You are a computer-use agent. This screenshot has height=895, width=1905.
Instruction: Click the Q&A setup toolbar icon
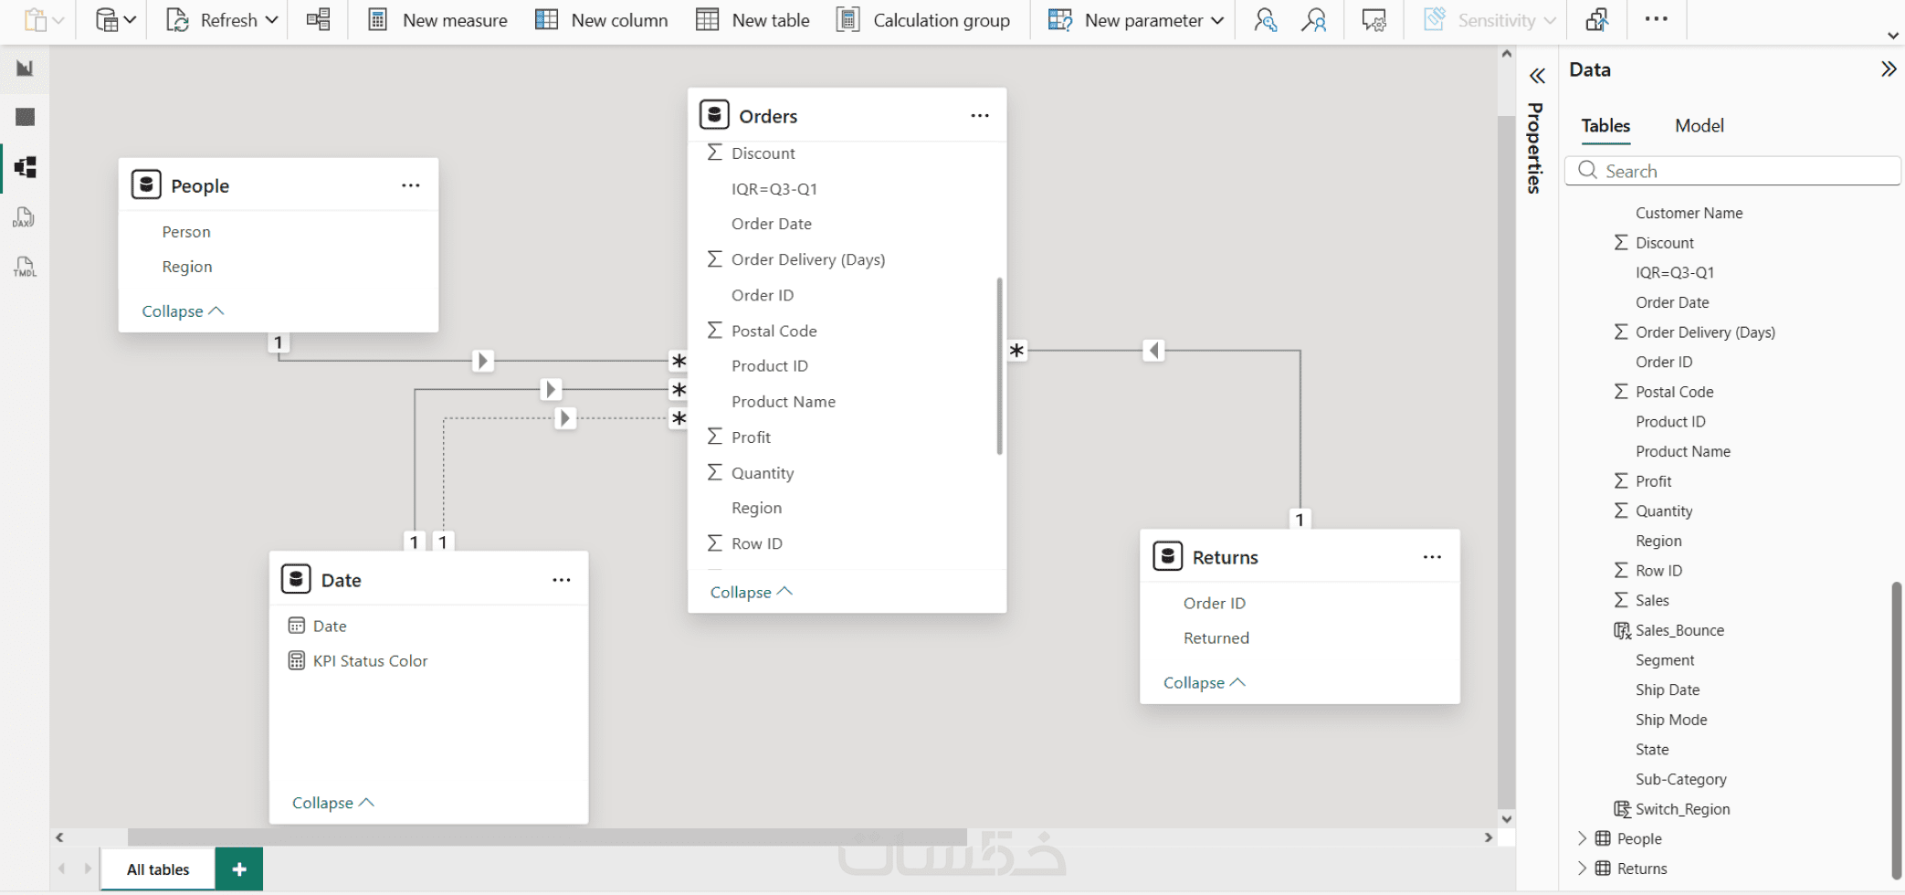pyautogui.click(x=1373, y=20)
